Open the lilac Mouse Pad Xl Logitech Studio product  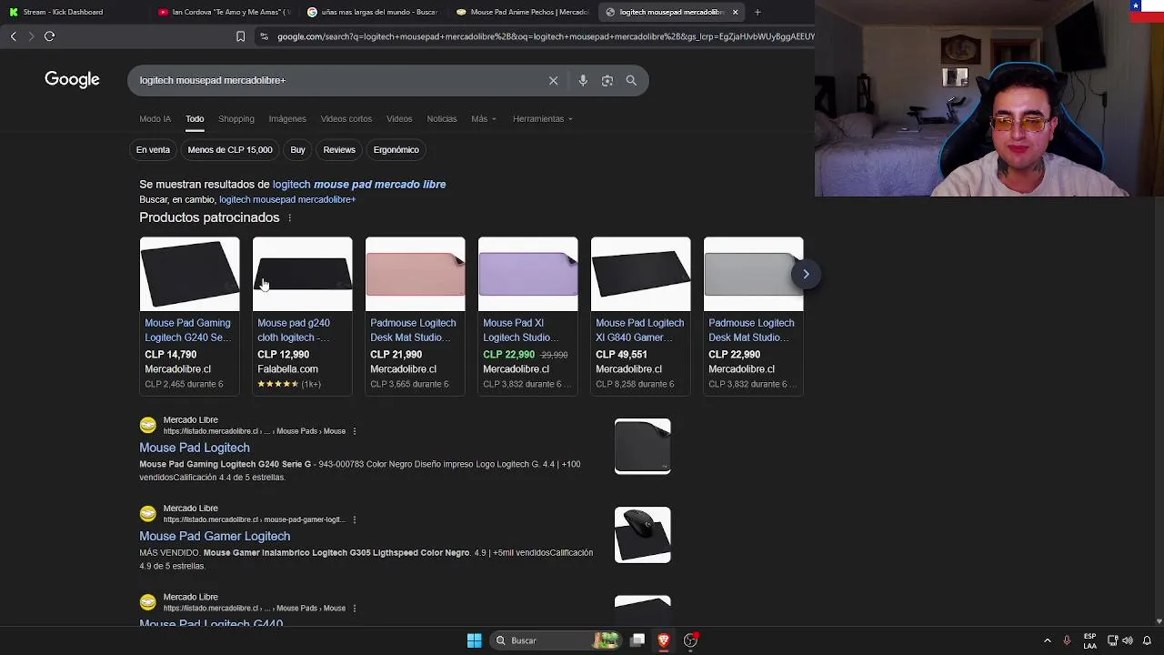(x=527, y=315)
